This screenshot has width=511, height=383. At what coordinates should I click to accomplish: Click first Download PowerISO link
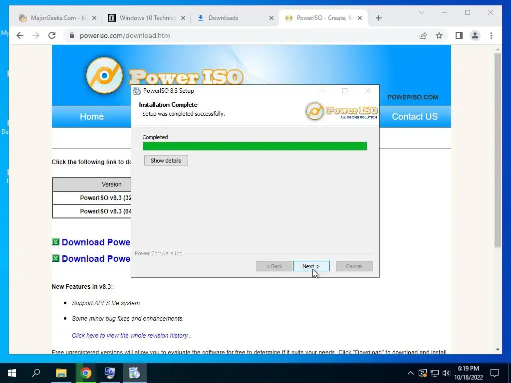pos(96,242)
